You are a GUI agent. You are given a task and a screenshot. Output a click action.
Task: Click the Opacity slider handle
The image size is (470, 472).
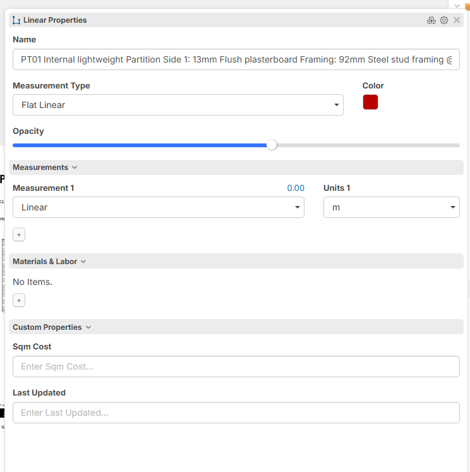coord(272,145)
